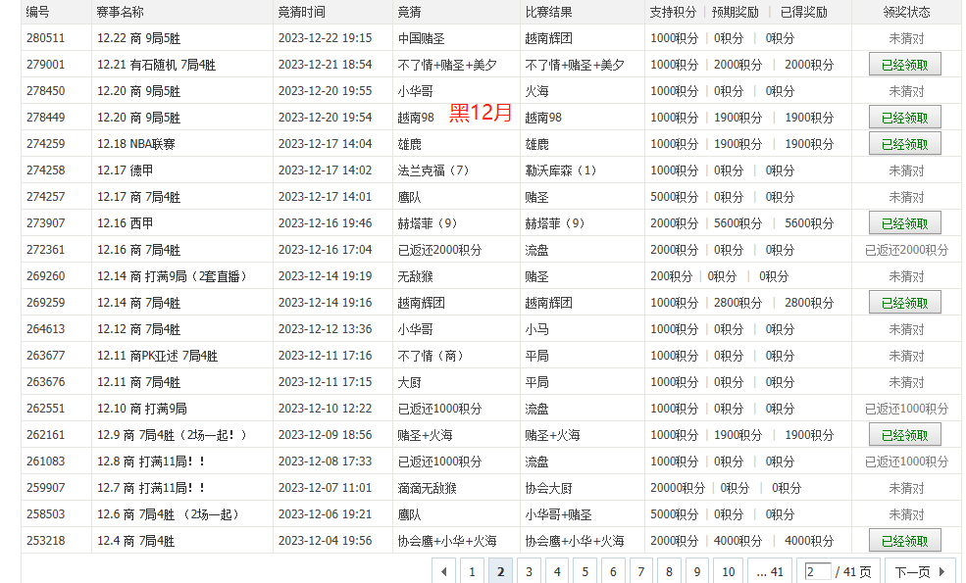Select page 3 in the pagination bar
Viewport: 966px width, 583px height.
click(529, 569)
